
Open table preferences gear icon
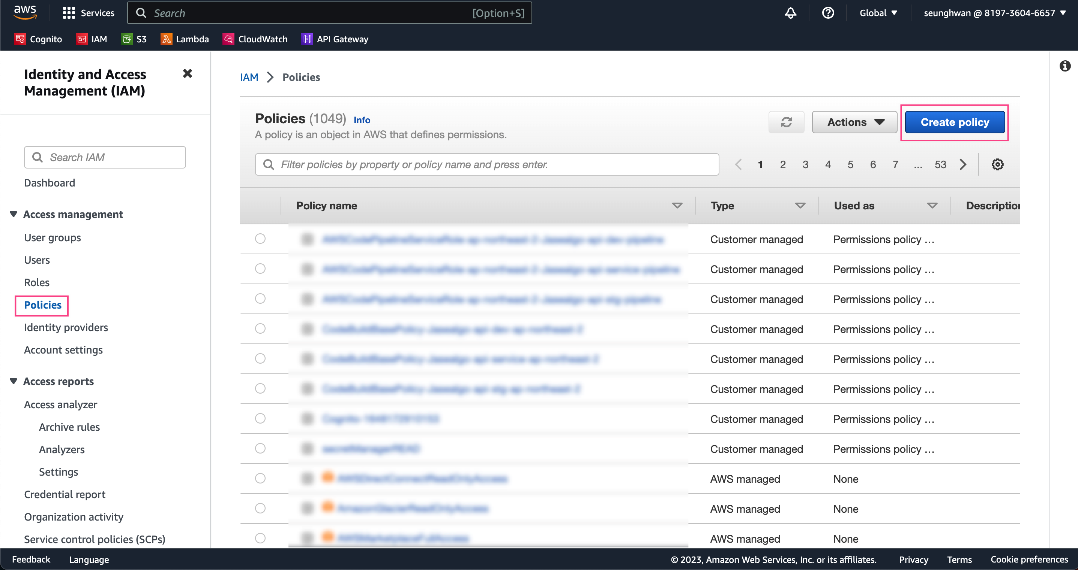(x=997, y=164)
